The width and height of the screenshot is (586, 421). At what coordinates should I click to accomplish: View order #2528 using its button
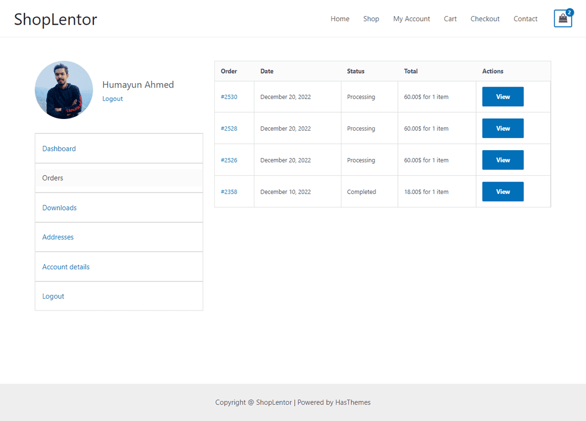(502, 128)
